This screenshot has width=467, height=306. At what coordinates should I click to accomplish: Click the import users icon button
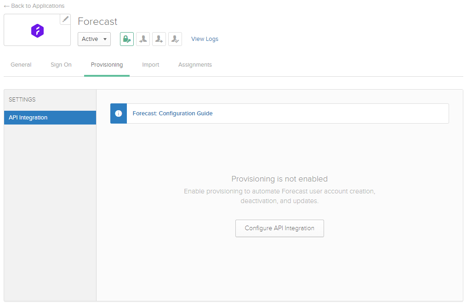point(143,39)
